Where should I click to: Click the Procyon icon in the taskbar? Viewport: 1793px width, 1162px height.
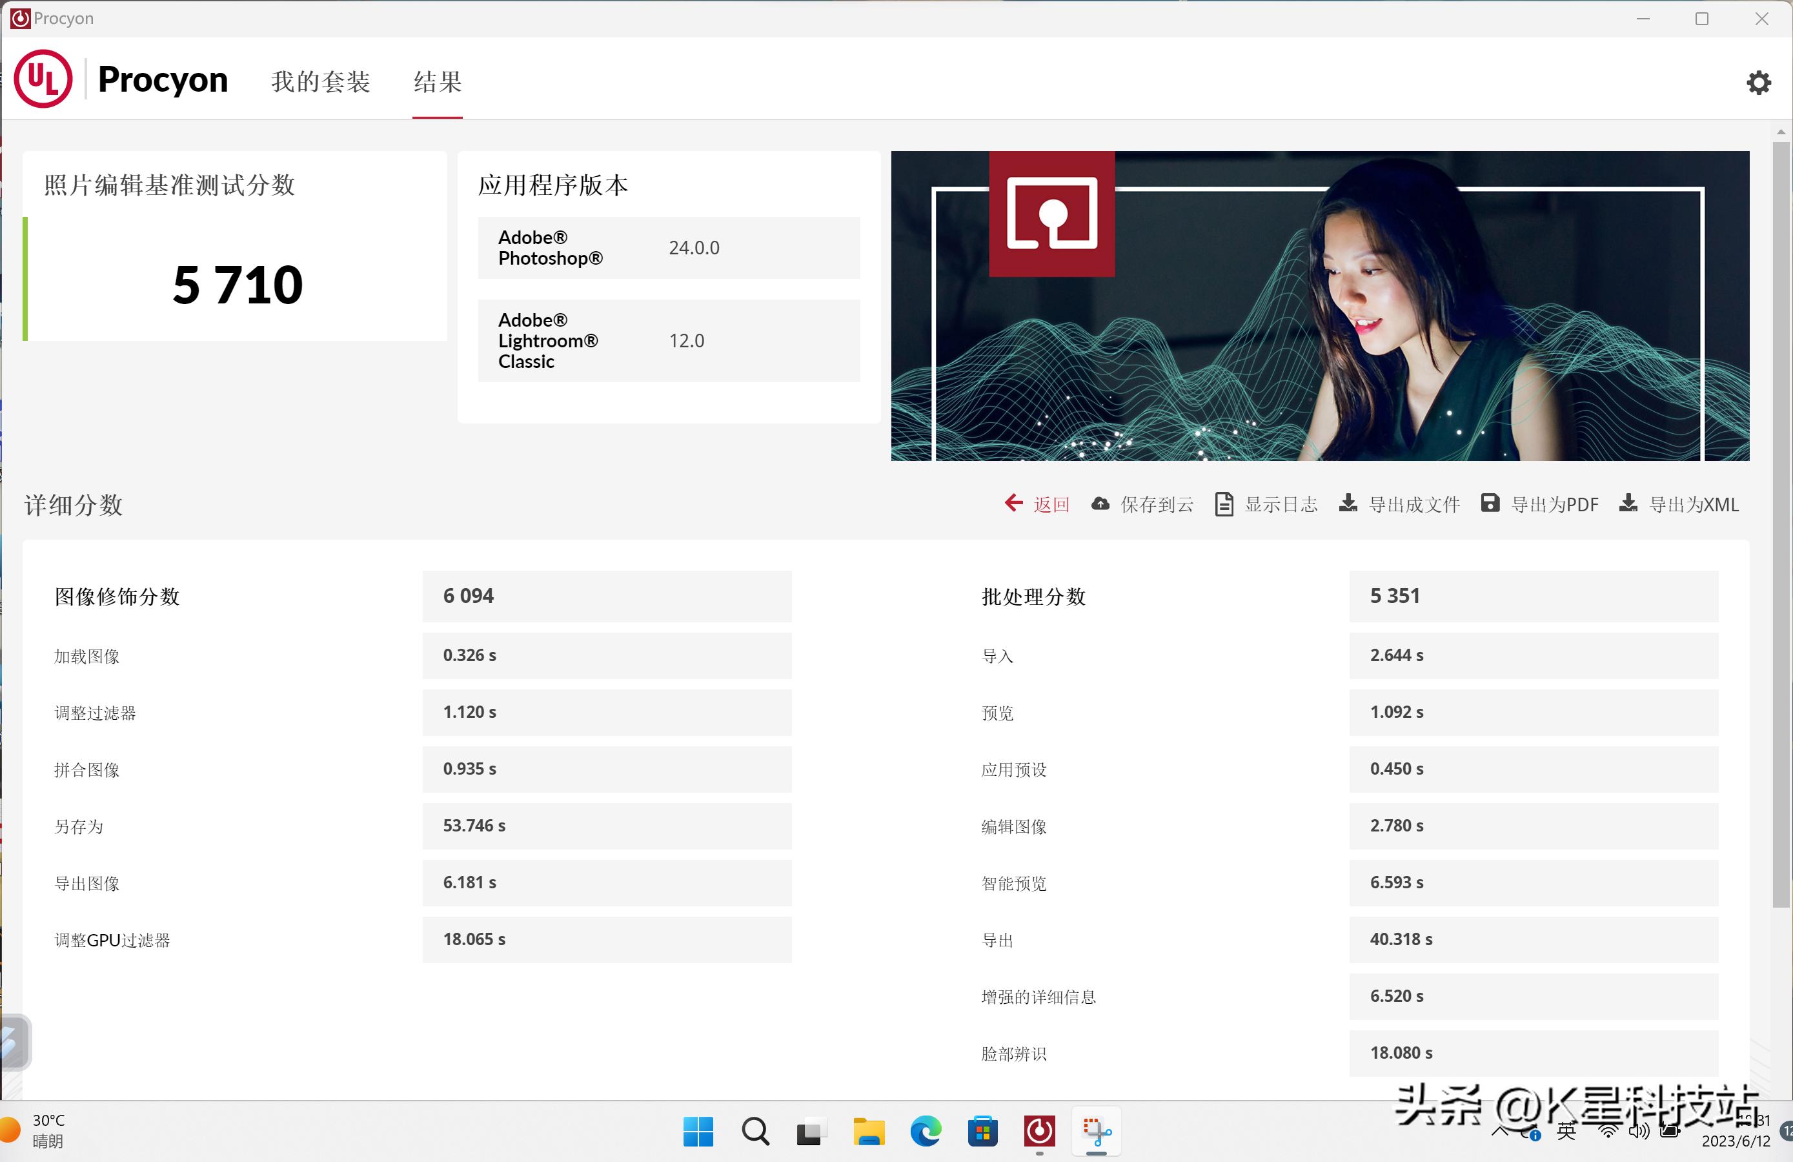pyautogui.click(x=1040, y=1131)
